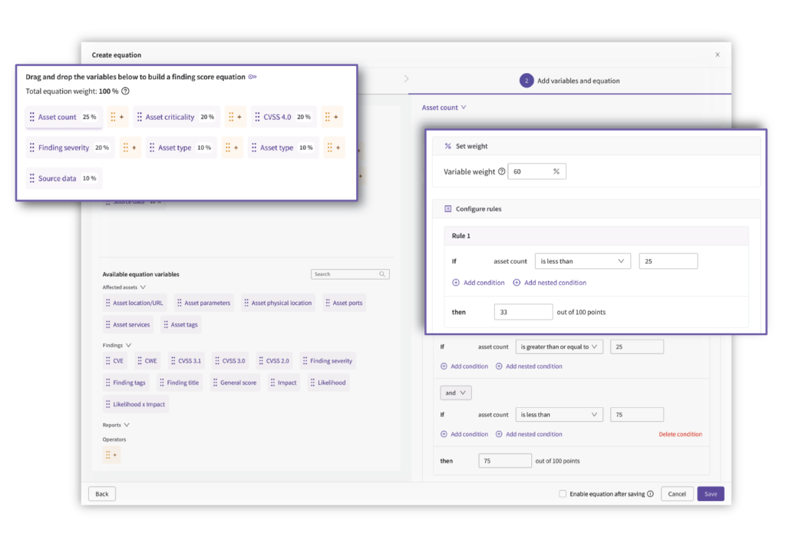The image size is (786, 547).
Task: Click Add condition in Rule 1
Action: tap(478, 283)
